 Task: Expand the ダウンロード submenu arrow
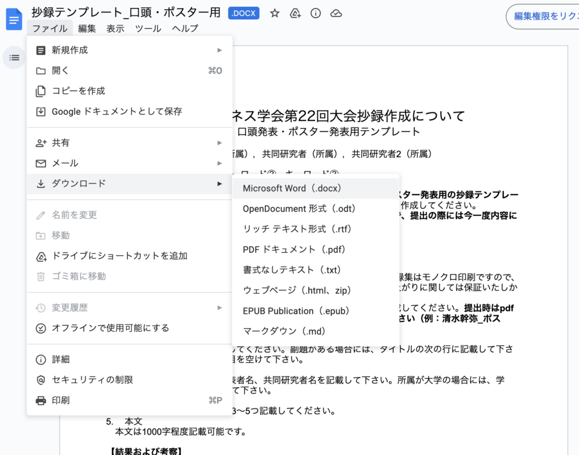click(x=219, y=184)
